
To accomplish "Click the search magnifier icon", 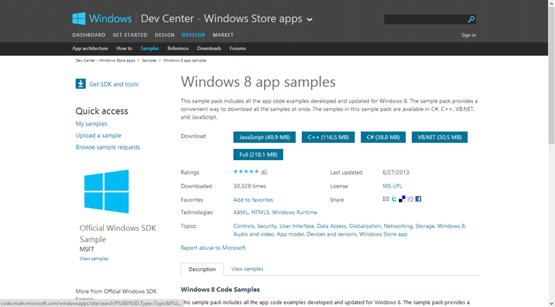I will coord(471,19).
